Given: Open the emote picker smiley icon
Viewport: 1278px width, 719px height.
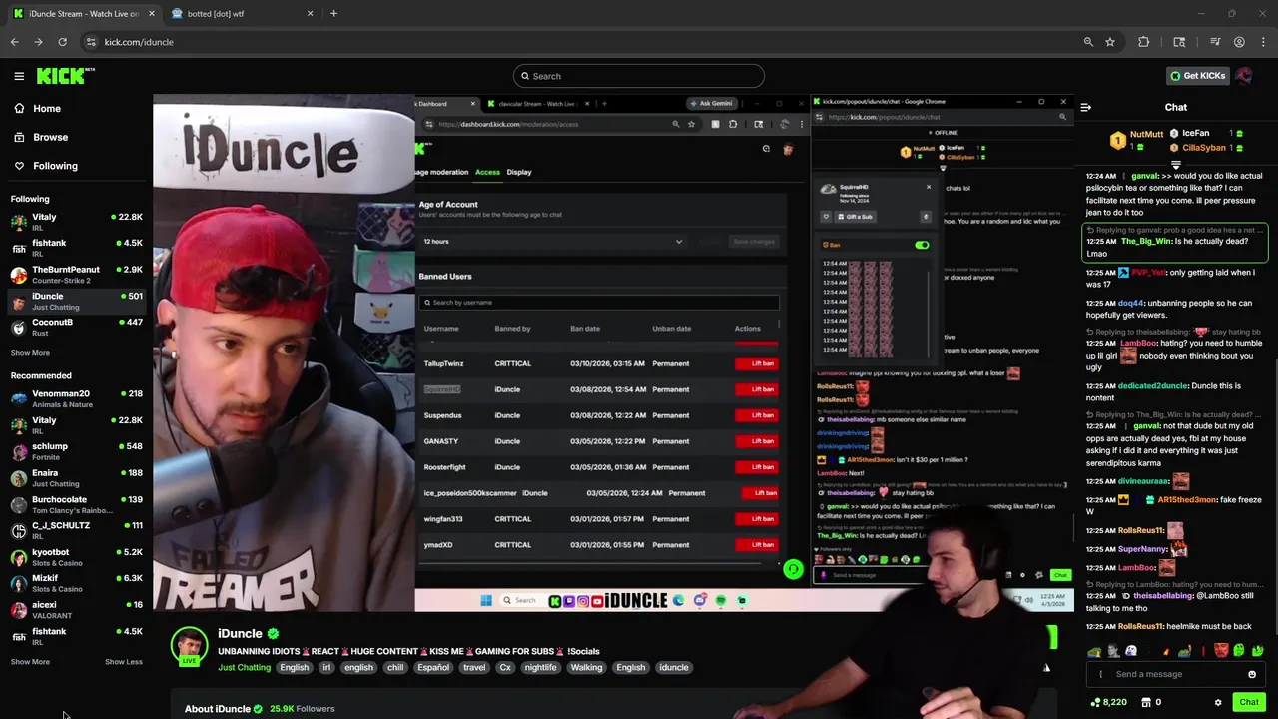Looking at the screenshot, I should coord(1252,674).
